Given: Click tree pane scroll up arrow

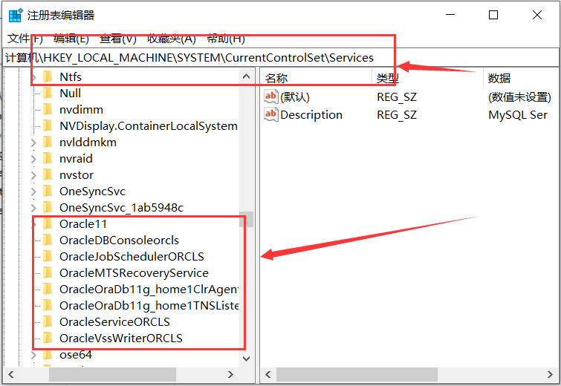Looking at the screenshot, I should (246, 76).
